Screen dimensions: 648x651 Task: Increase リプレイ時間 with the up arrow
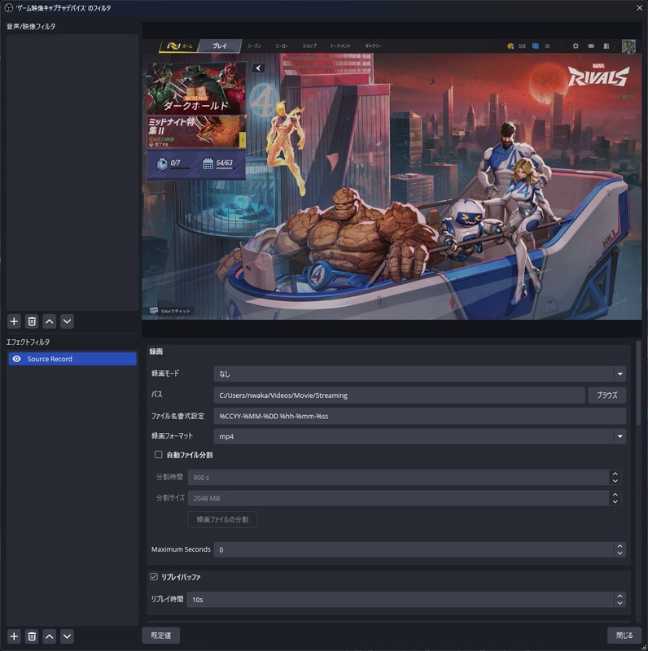click(x=620, y=596)
